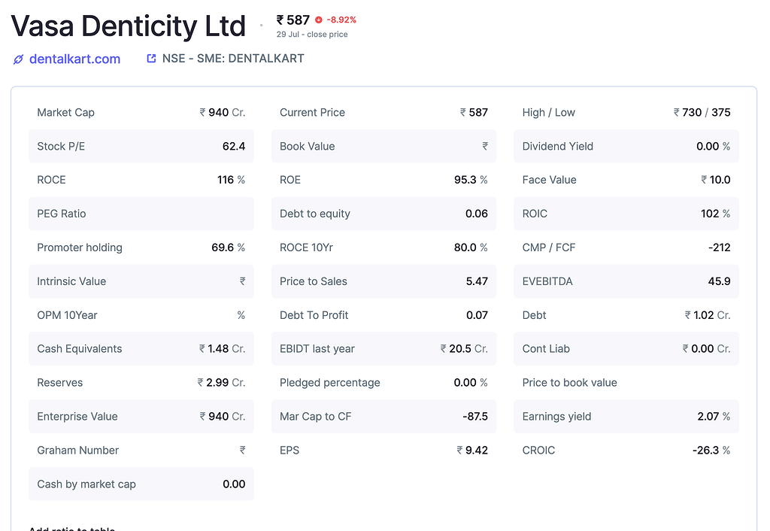Select the Graham Number cell
The width and height of the screenshot is (770, 531).
141,450
